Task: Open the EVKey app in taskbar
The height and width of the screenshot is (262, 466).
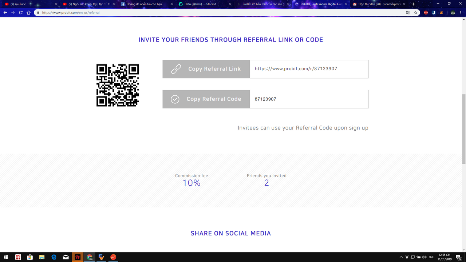Action: [102, 257]
